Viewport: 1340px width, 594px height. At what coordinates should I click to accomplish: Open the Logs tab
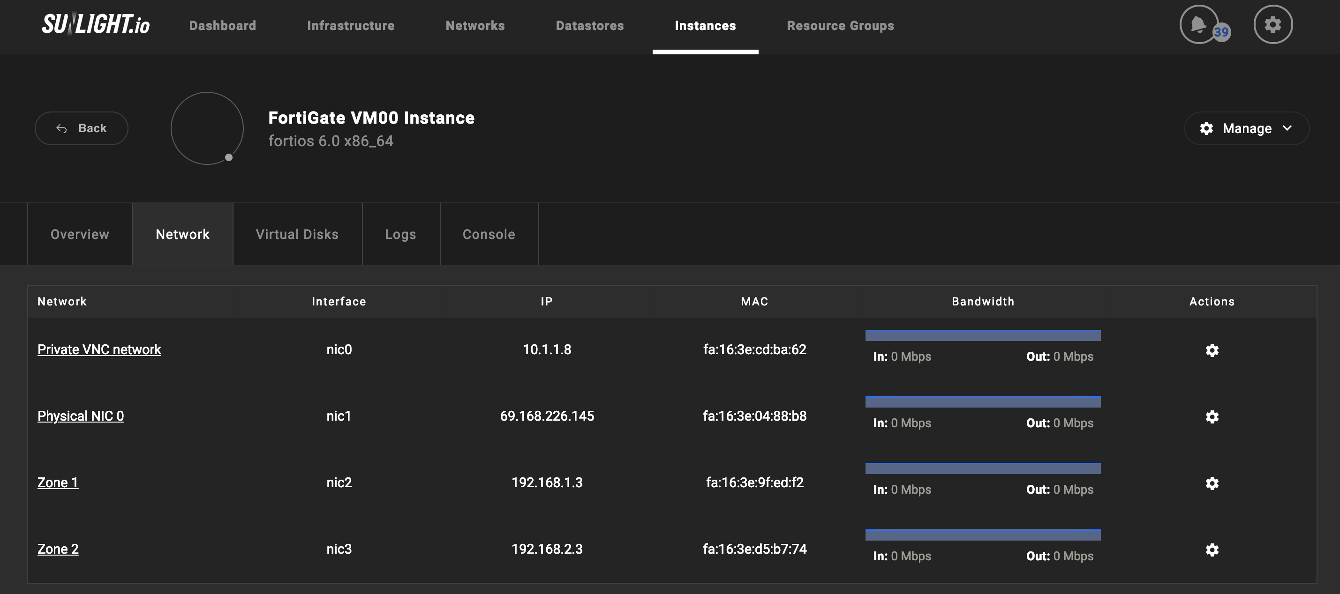[x=400, y=234]
